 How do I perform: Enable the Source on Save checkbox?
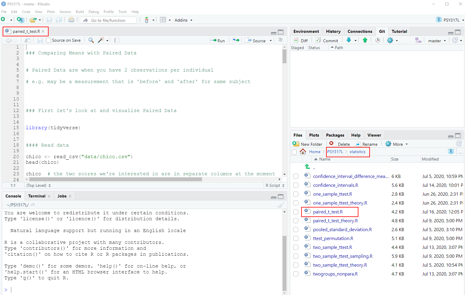[49, 40]
